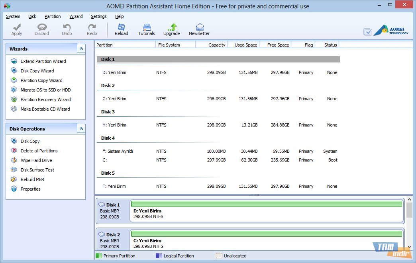Toggle the checkbox icon beside AOMEI logo
Viewport: 416px width, 263px height.
pos(367,32)
